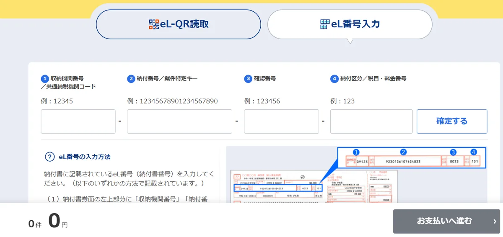The width and height of the screenshot is (503, 237).
Task: Click the お支払いへ進む button
Action: tap(446, 221)
